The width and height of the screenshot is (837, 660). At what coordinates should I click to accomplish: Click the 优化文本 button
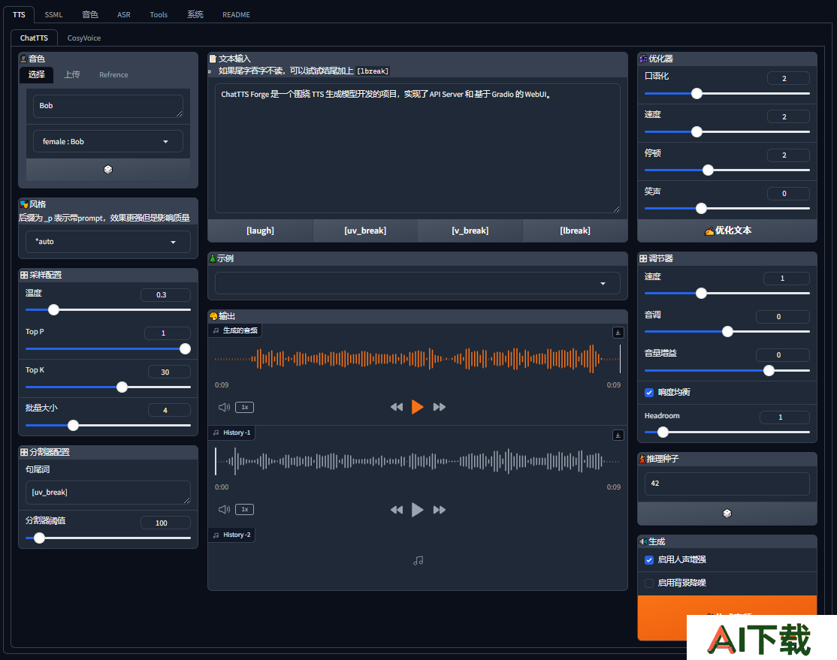727,231
